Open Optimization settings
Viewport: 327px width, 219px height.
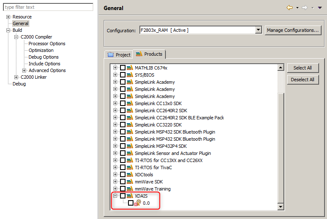click(x=41, y=50)
